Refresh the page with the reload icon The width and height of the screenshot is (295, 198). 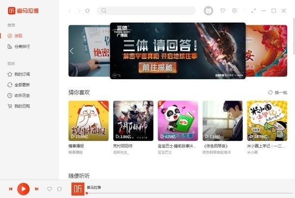pos(88,11)
